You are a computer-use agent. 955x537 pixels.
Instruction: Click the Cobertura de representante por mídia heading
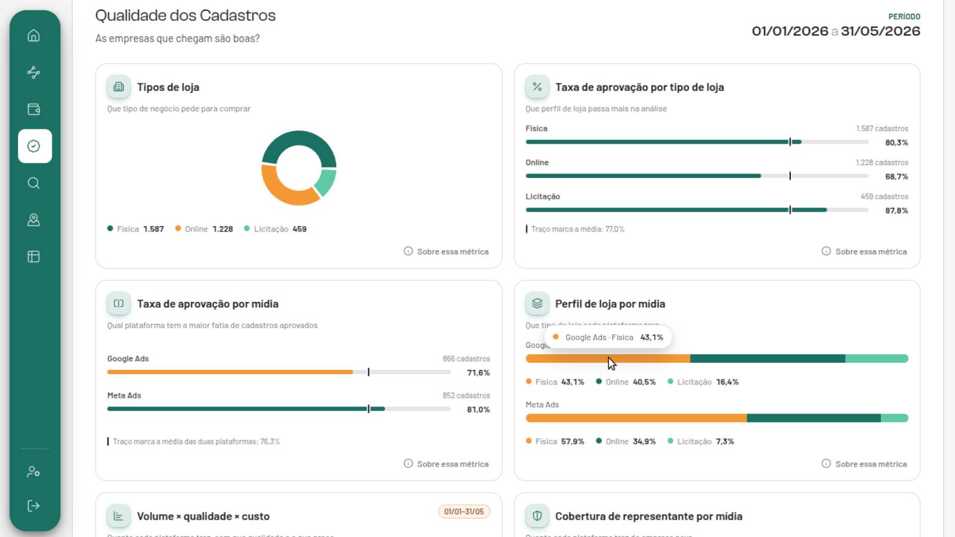[649, 517]
